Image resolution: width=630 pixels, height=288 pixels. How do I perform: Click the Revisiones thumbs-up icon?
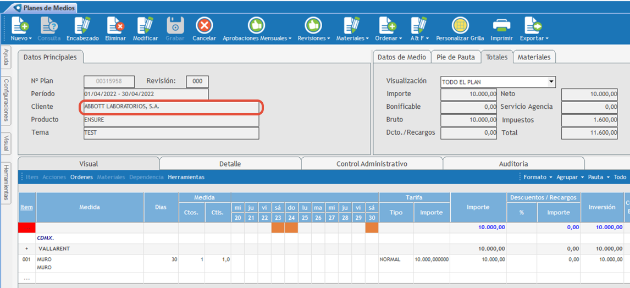313,26
